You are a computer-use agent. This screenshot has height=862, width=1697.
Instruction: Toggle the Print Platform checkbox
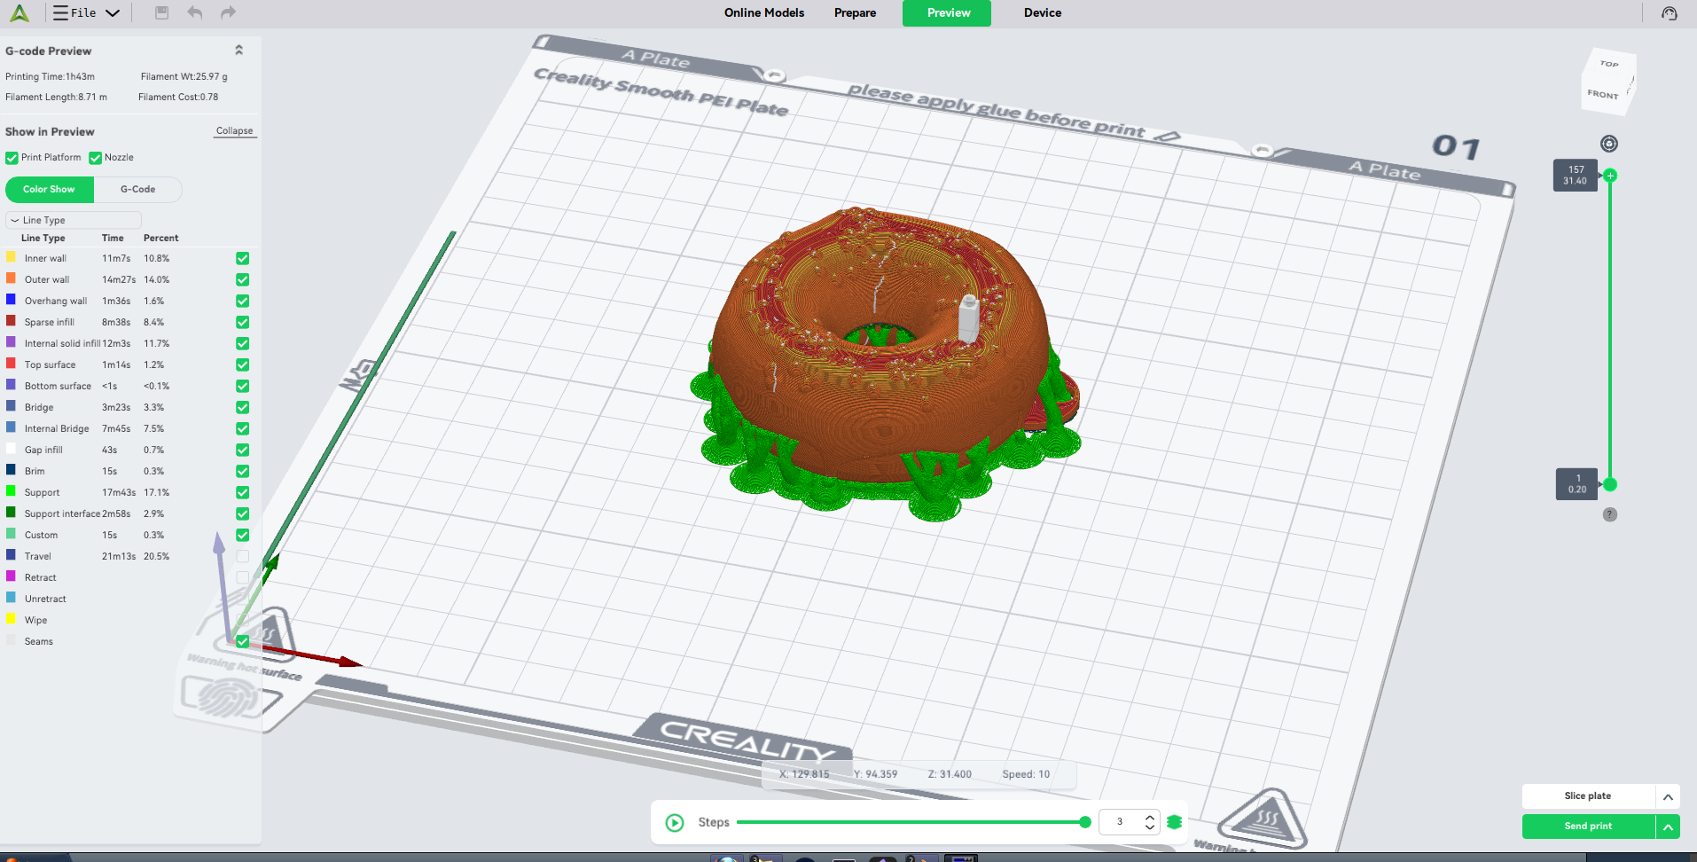(x=12, y=158)
